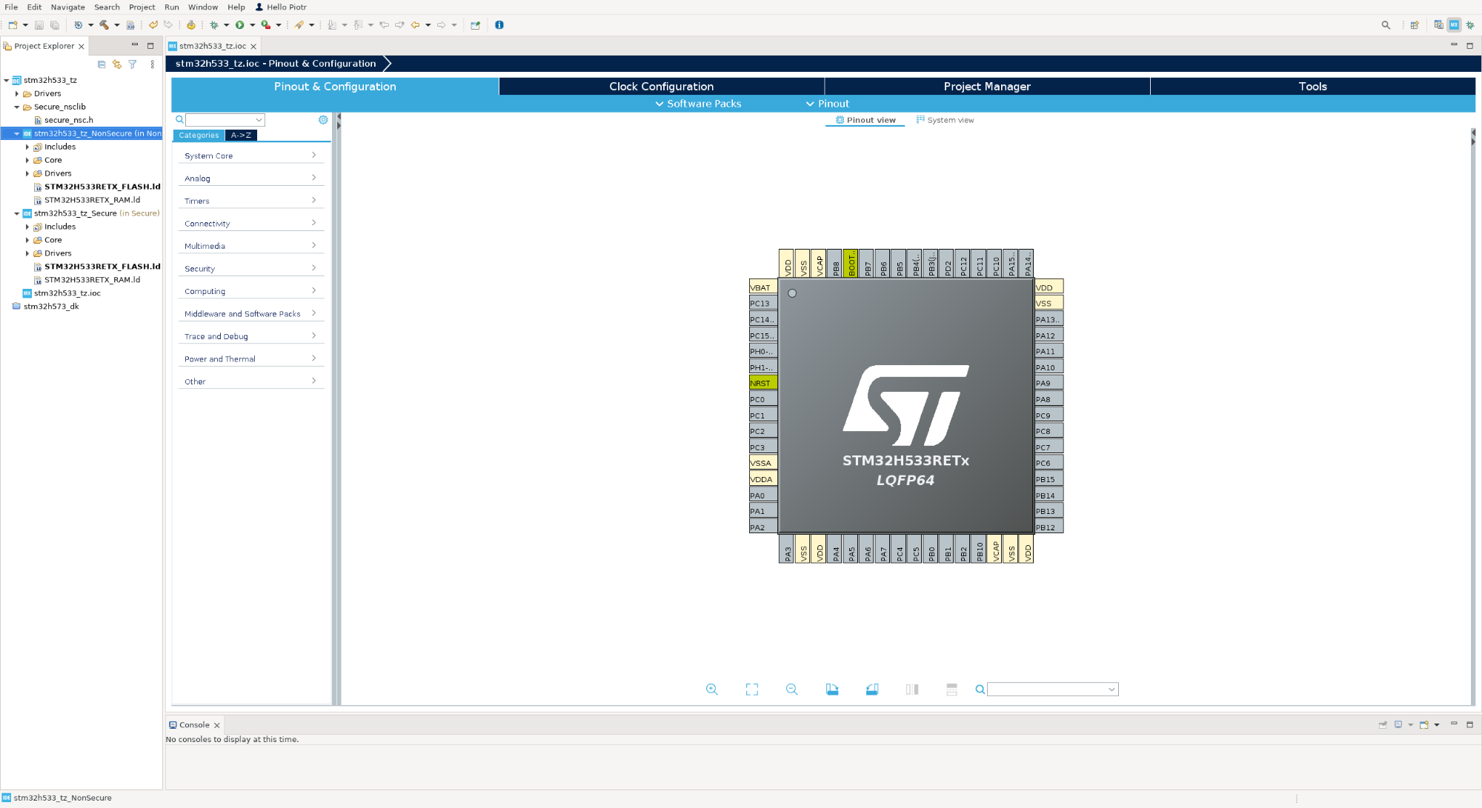Zoom in on the chip pinout
This screenshot has height=808, width=1482.
[x=712, y=690]
